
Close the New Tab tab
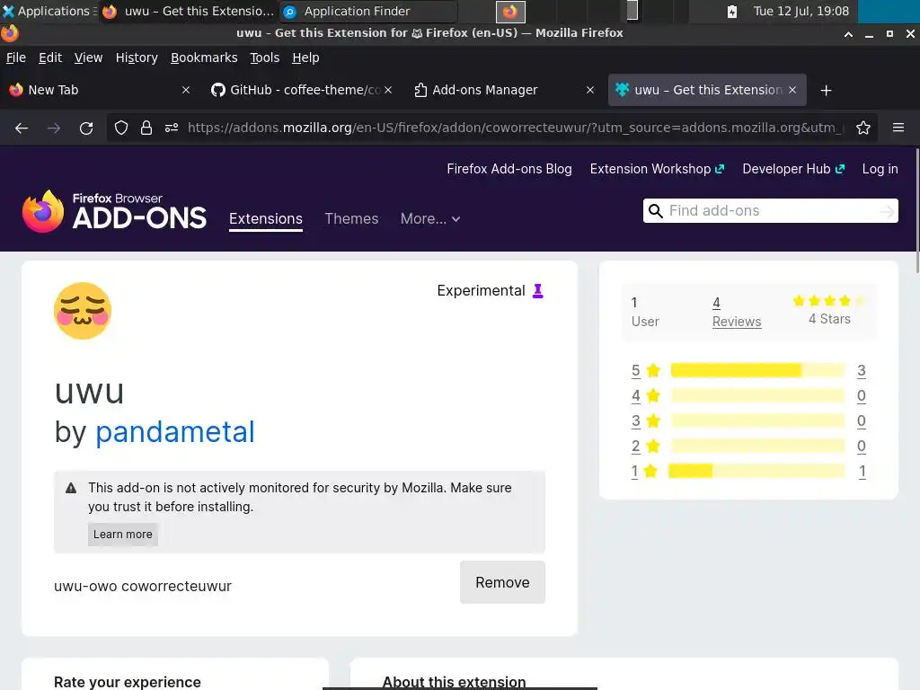[186, 90]
